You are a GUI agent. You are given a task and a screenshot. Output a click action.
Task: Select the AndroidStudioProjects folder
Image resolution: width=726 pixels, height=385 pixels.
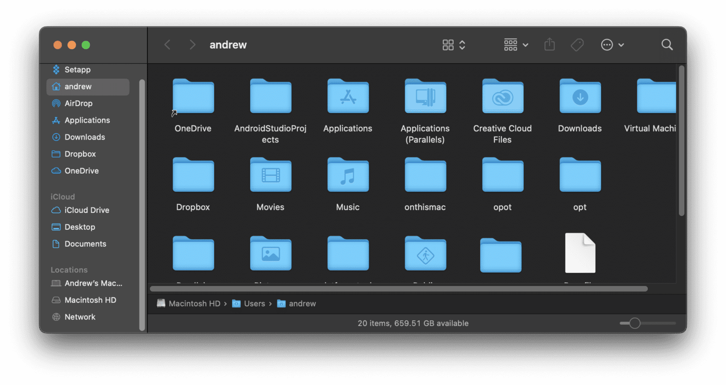[x=270, y=97]
